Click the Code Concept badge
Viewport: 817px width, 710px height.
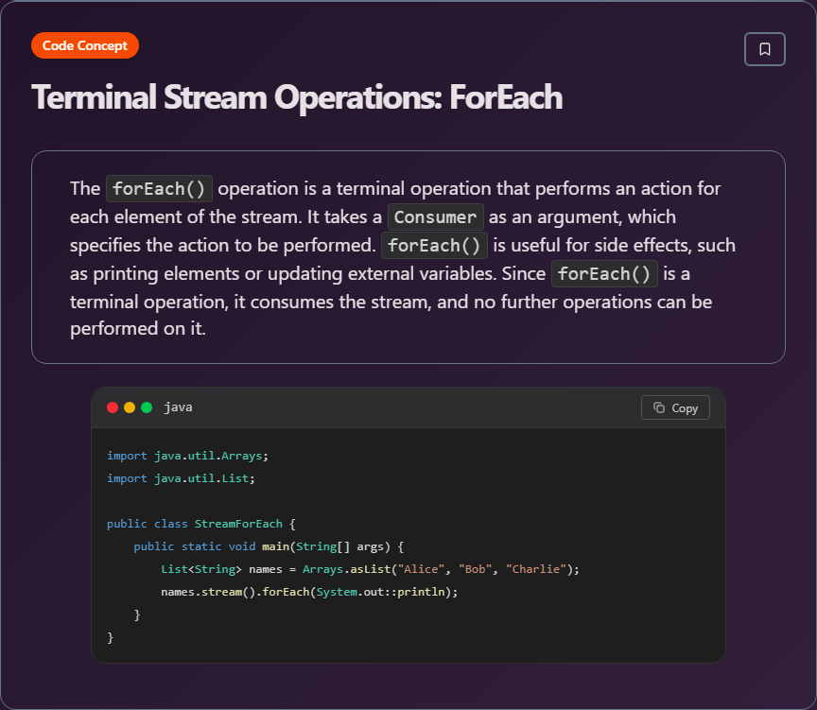pos(85,45)
